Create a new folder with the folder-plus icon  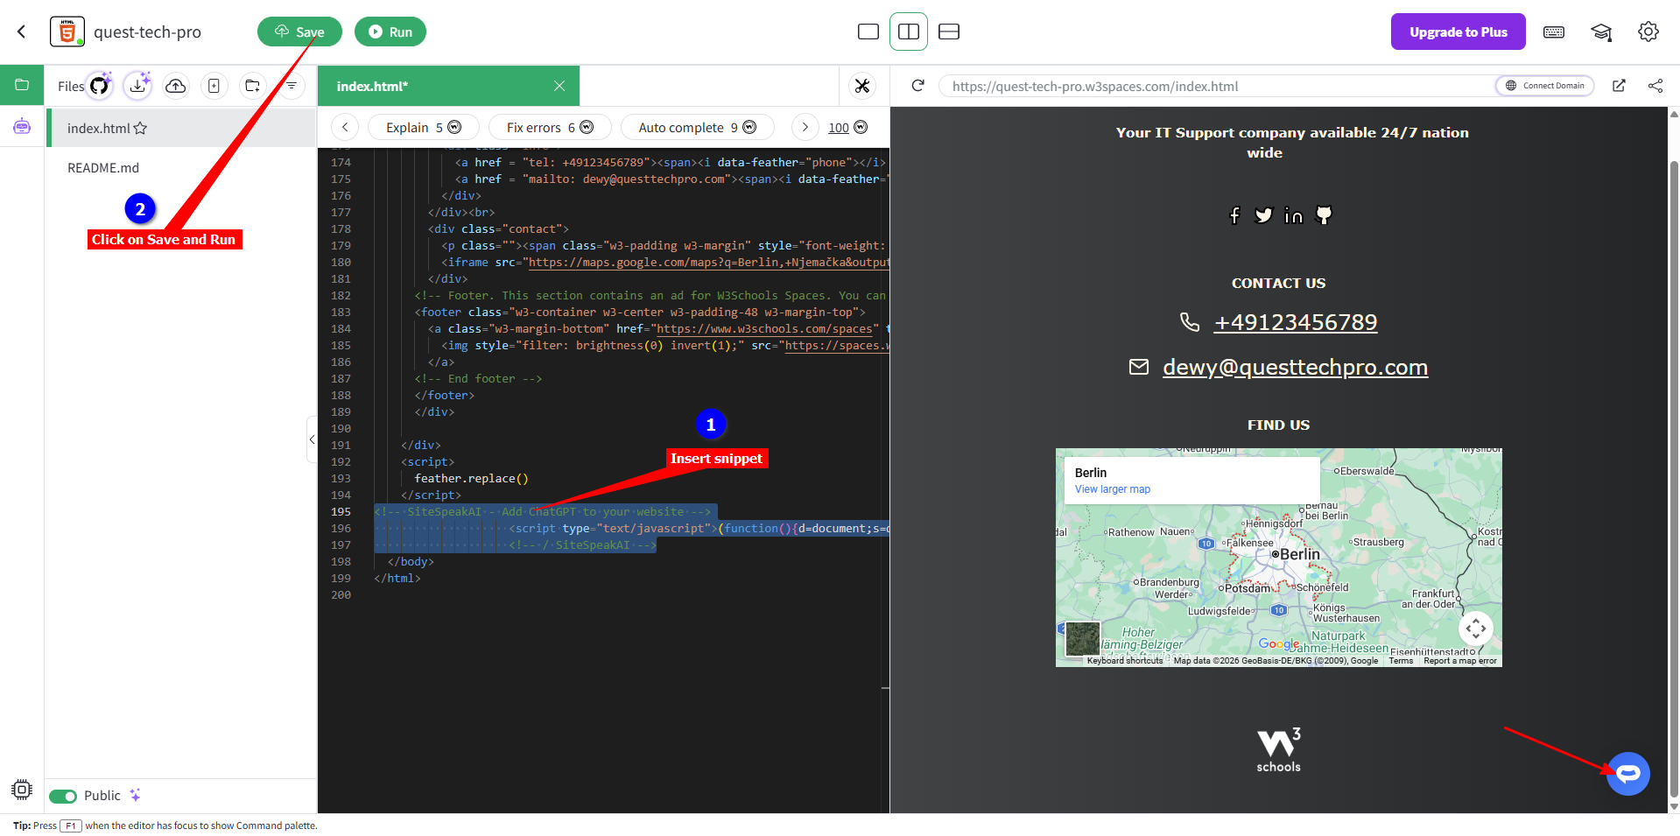(252, 85)
